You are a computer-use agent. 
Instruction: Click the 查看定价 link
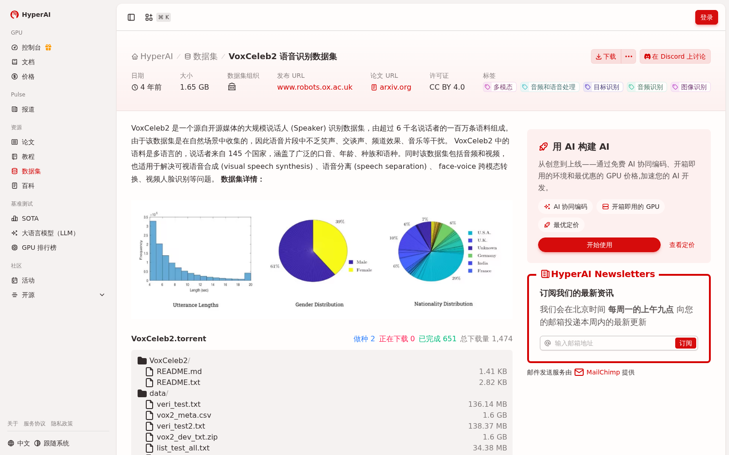(x=682, y=245)
